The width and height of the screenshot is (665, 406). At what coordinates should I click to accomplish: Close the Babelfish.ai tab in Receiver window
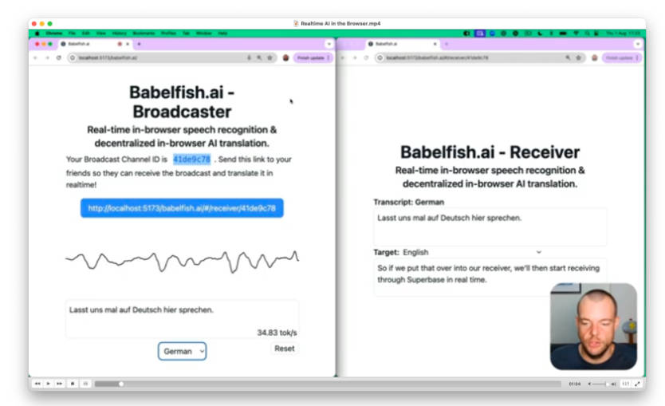(435, 44)
